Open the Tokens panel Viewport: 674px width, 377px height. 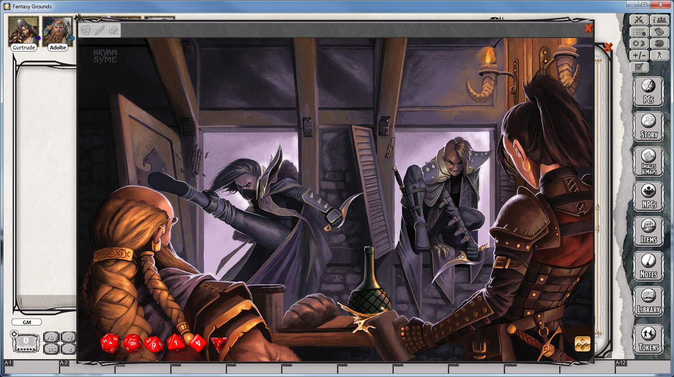point(649,336)
